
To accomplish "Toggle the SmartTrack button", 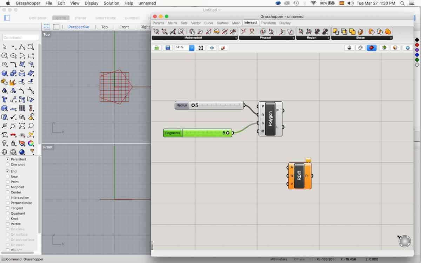I will [x=106, y=18].
